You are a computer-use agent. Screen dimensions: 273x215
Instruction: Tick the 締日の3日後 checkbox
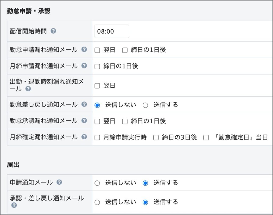tap(156, 137)
